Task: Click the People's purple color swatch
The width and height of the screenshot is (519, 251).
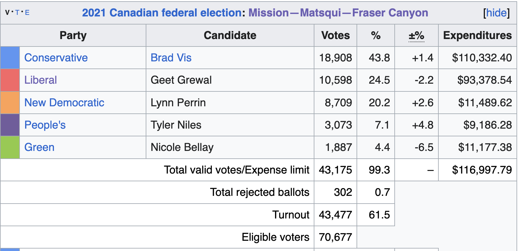Action: point(10,125)
